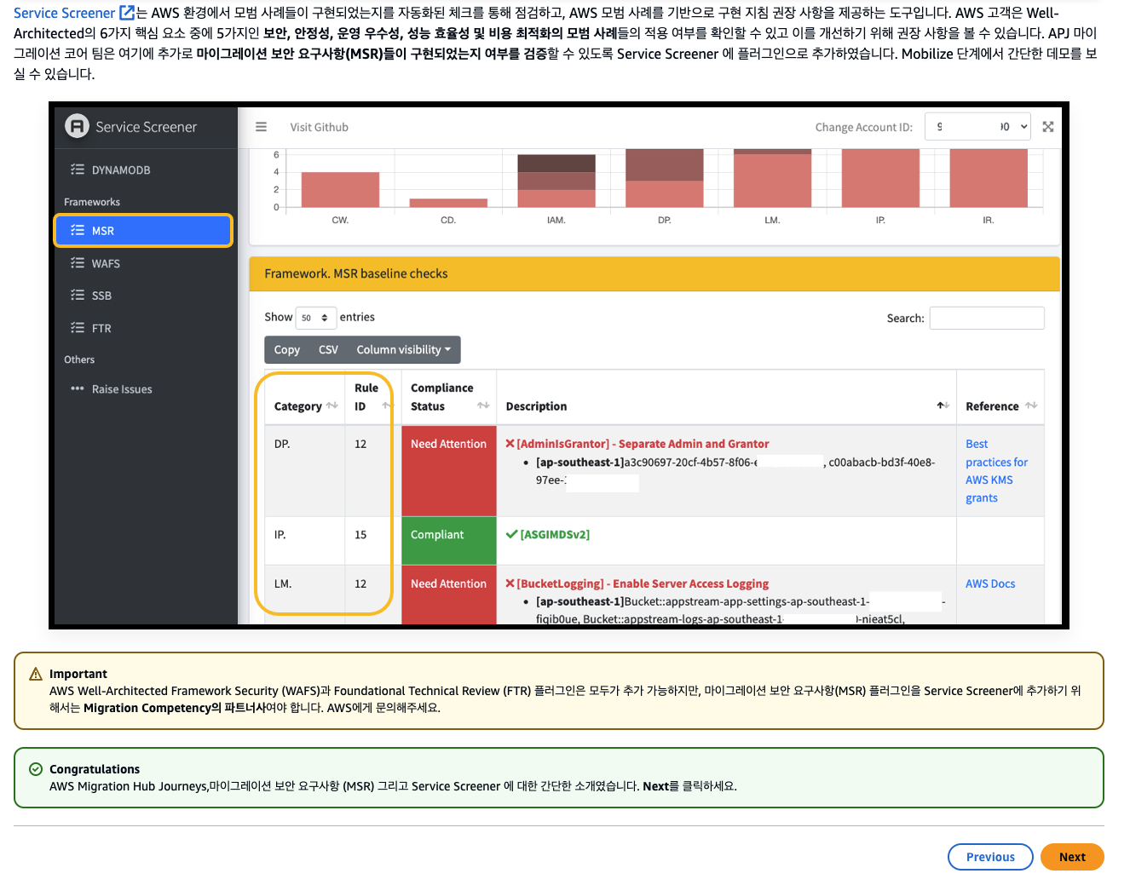Click the Previous button
This screenshot has height=885, width=1130.
tap(990, 857)
